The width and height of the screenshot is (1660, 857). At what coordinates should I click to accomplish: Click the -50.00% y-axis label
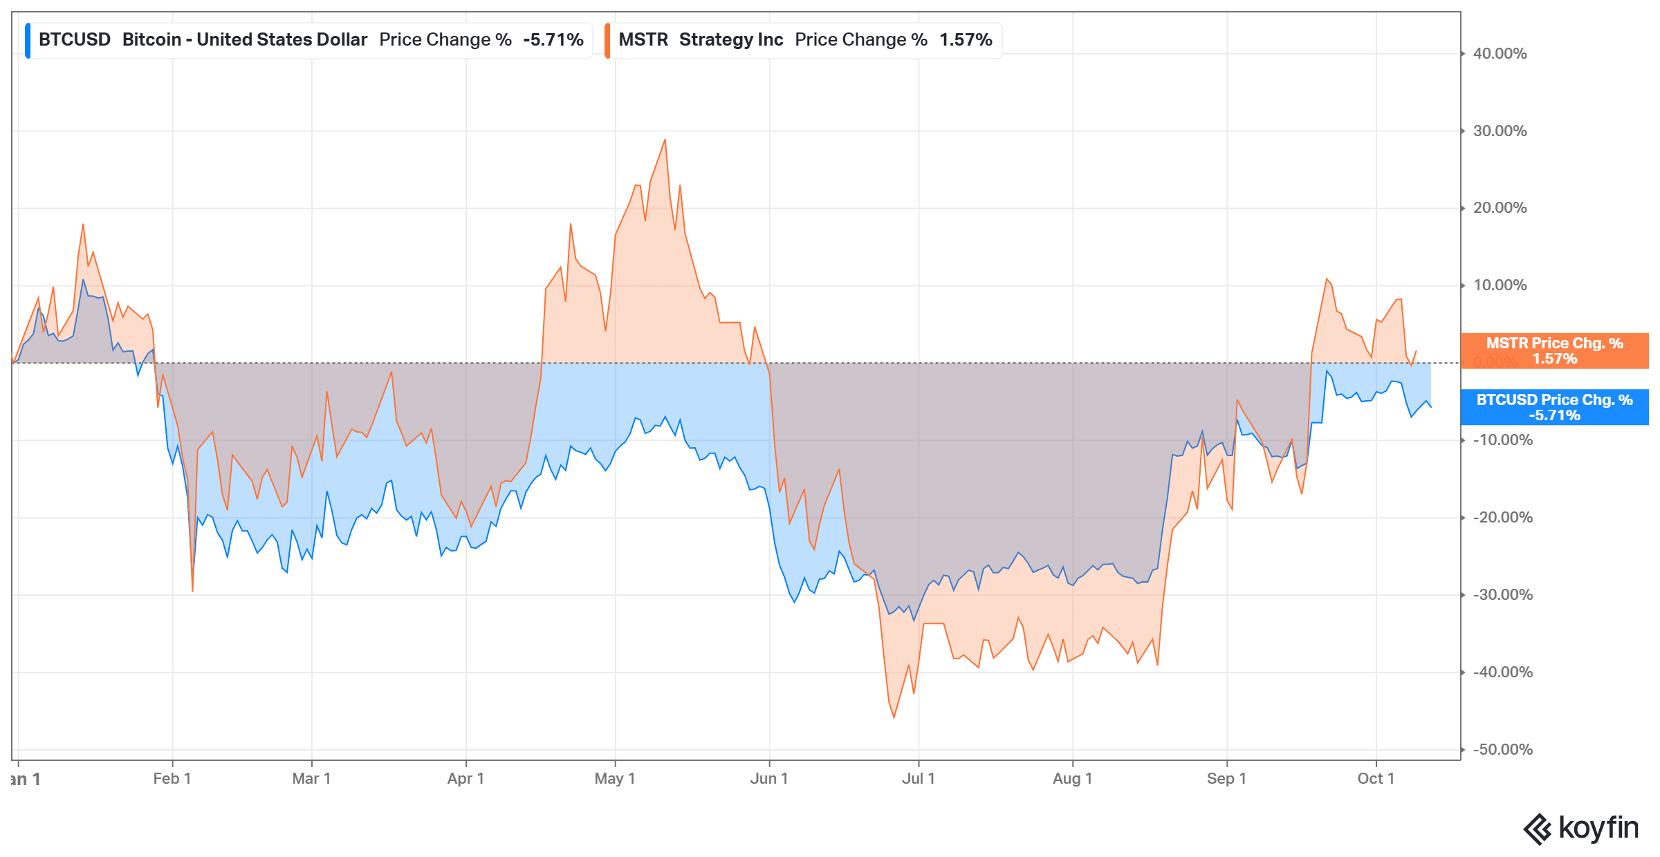coord(1502,749)
